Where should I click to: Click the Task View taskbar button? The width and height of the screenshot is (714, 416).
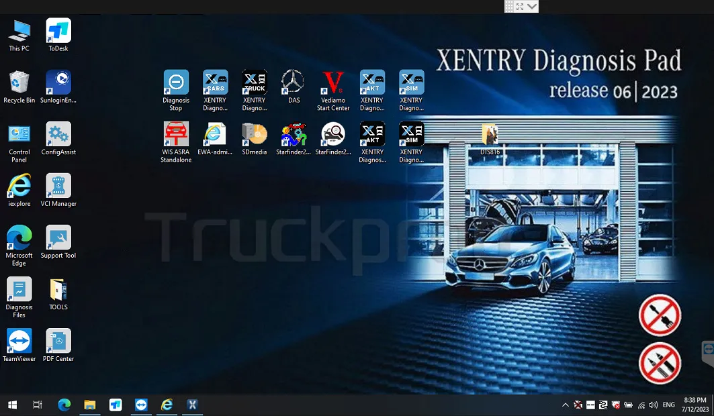pos(38,405)
